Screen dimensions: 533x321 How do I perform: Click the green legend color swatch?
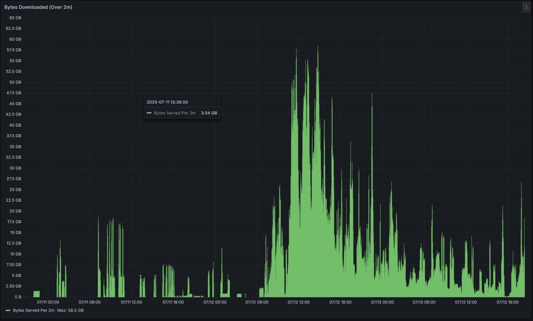[x=8, y=311]
